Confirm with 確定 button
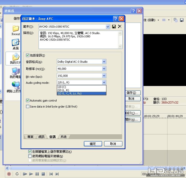Image resolution: width=186 pixels, height=178 pixels. pos(93,144)
